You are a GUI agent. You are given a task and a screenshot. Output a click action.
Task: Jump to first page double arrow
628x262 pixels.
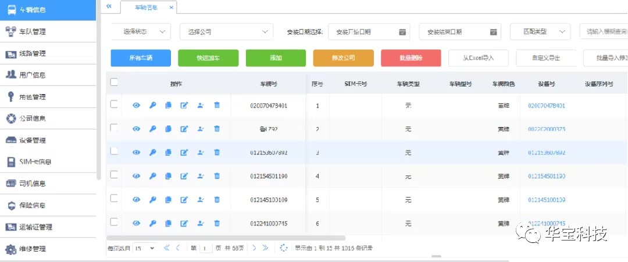pyautogui.click(x=167, y=248)
